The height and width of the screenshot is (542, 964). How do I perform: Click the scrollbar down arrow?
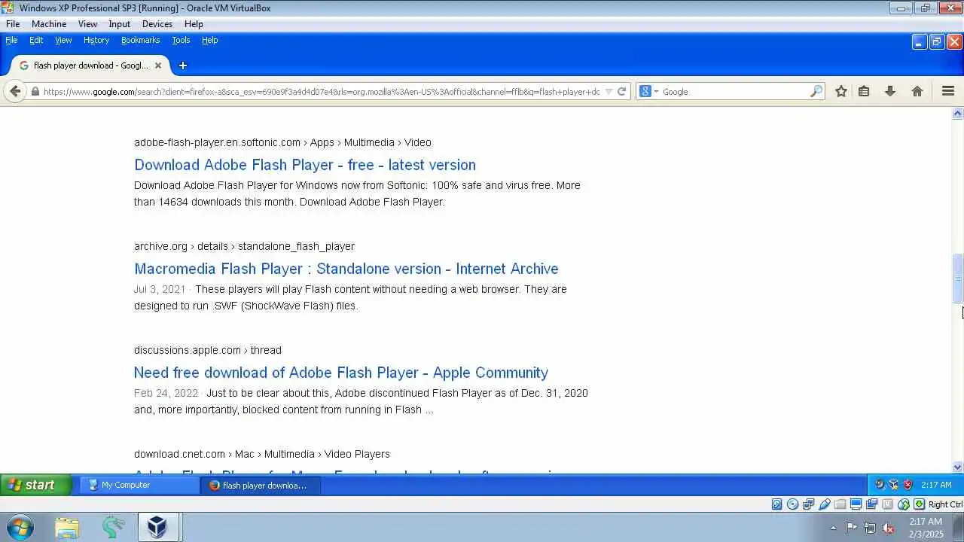point(958,467)
